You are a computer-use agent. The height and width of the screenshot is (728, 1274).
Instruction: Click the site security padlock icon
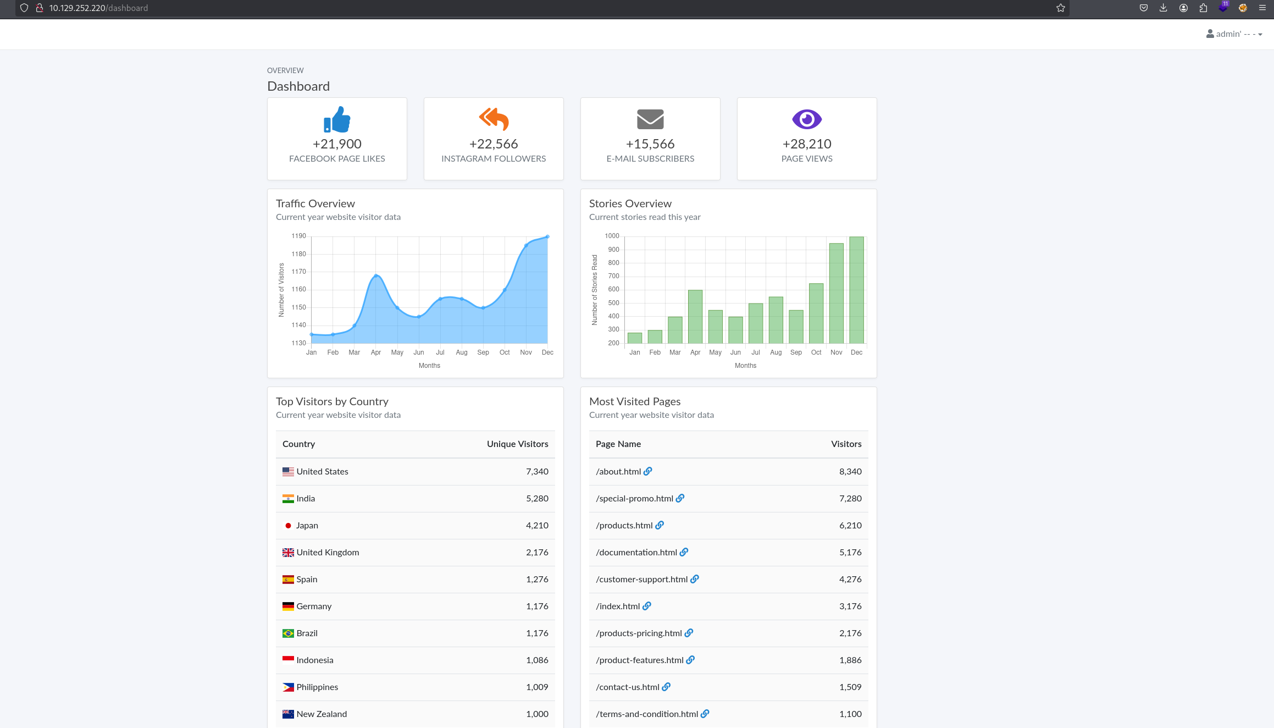[40, 8]
